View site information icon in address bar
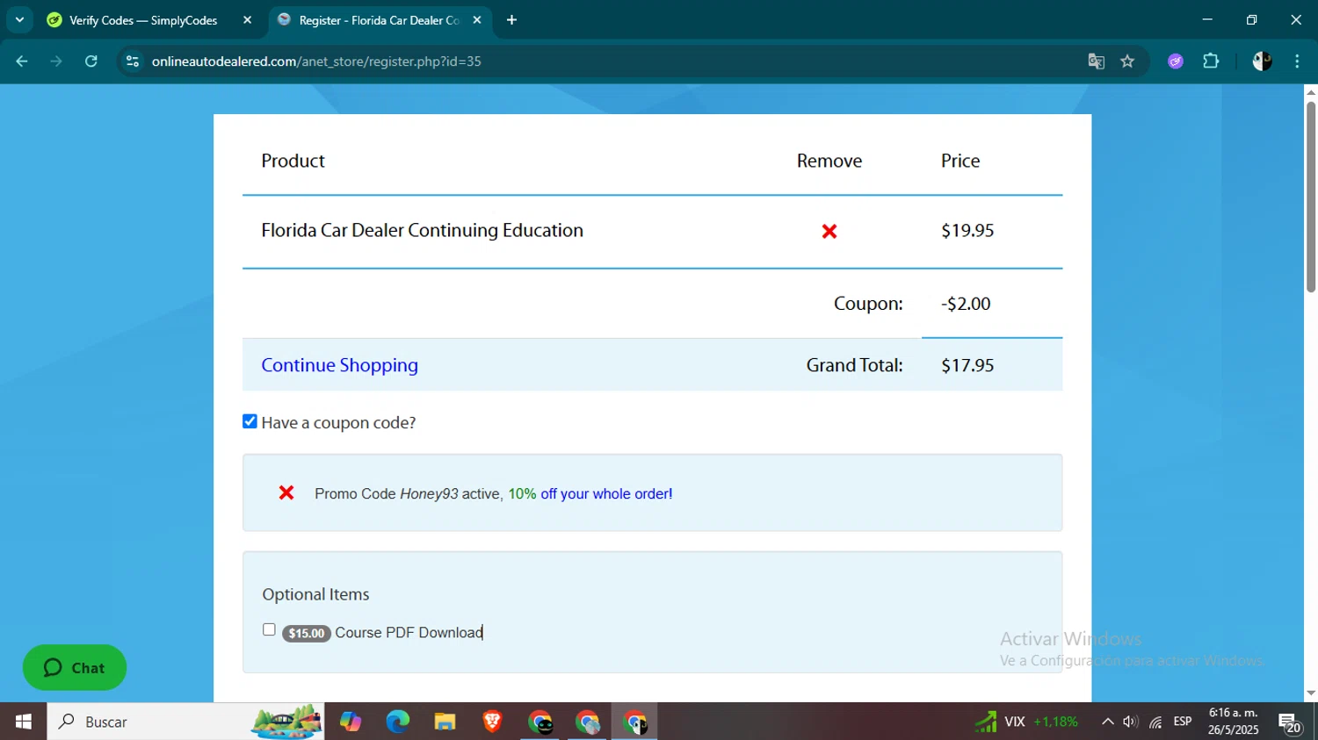Viewport: 1318px width, 740px height. [133, 61]
